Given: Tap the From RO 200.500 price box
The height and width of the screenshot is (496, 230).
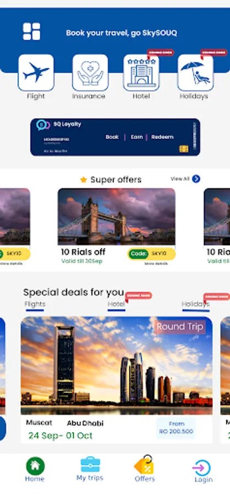Looking at the screenshot, I should 176,428.
